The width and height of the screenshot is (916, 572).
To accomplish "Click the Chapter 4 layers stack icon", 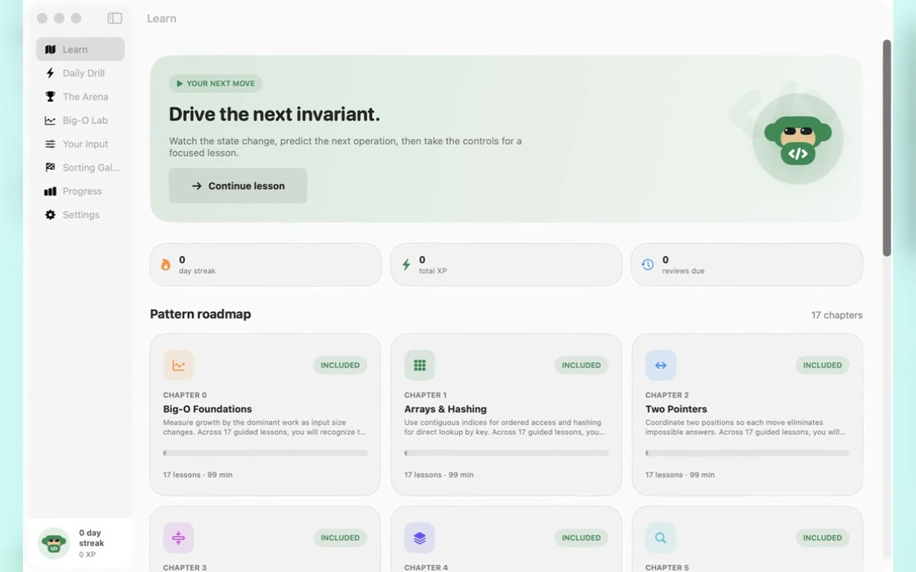I will 420,538.
